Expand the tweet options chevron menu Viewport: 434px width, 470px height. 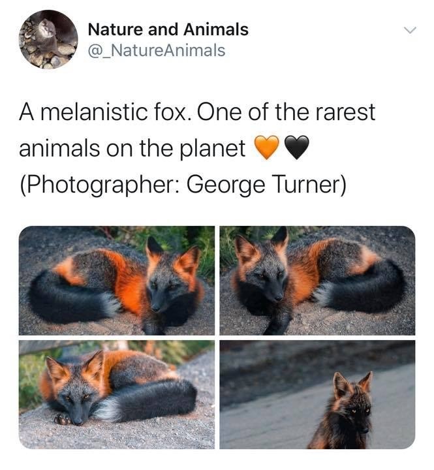(409, 31)
